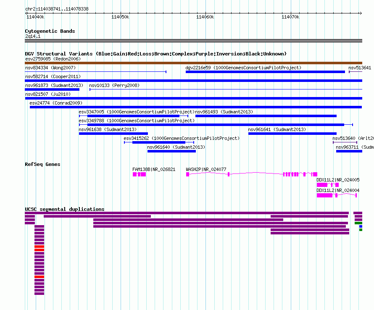This screenshot has height=310, width=374.
Task: Click the nsv513641 variant label
Action: click(x=360, y=68)
